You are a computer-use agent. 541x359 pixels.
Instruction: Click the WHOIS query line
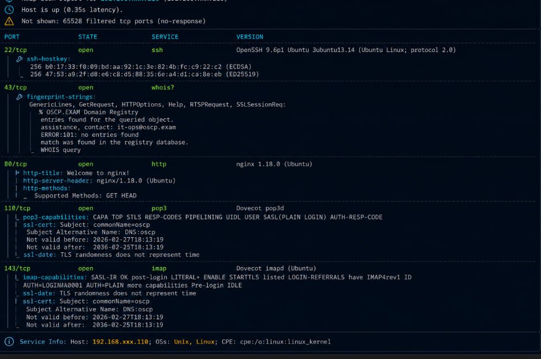click(x=61, y=150)
